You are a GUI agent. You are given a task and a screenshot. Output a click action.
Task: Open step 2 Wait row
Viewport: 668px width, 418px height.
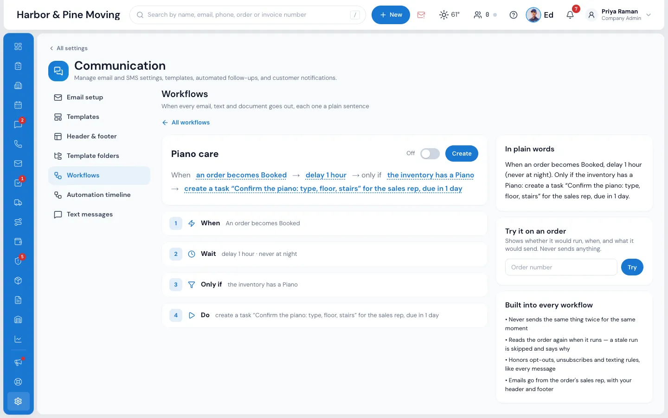pyautogui.click(x=324, y=254)
